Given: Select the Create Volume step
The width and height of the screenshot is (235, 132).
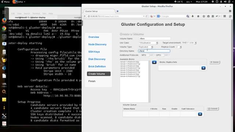Looking at the screenshot, I should pyautogui.click(x=99, y=74).
